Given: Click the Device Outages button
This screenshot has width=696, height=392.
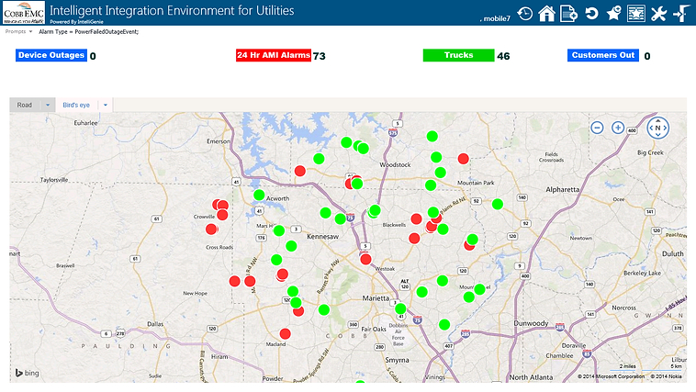Looking at the screenshot, I should 51,55.
